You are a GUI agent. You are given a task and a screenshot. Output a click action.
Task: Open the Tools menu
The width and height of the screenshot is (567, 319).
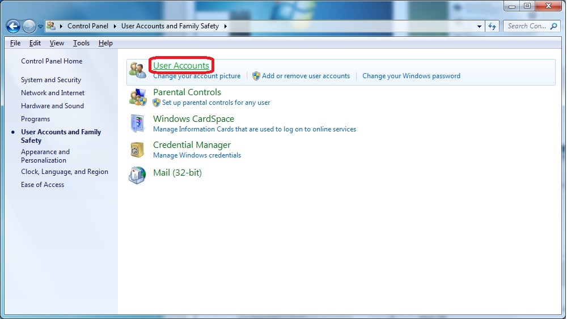coord(81,43)
